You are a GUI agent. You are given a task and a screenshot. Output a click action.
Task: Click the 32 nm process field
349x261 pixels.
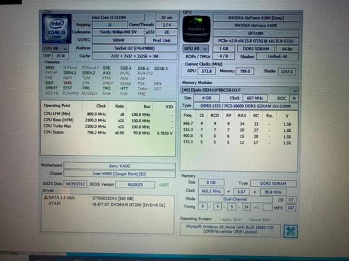click(167, 17)
